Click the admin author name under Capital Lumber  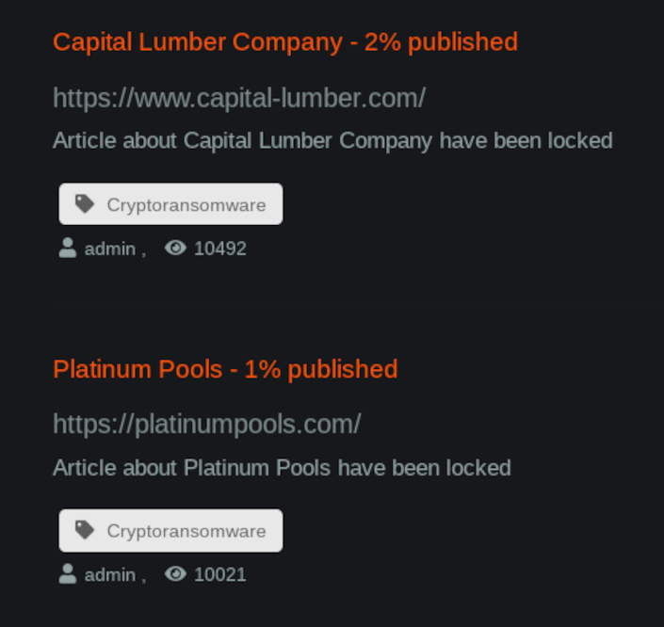pyautogui.click(x=109, y=249)
